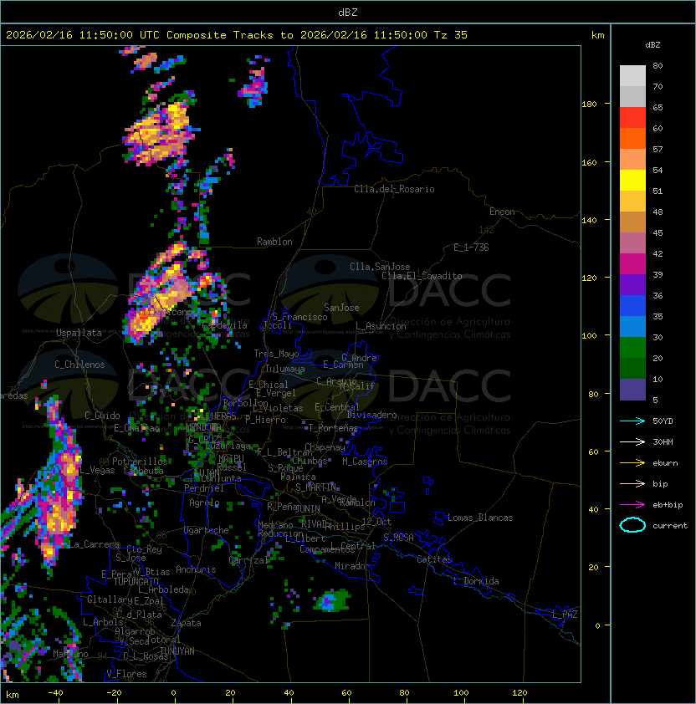696x704 pixels.
Task: Click the 'TUNUYAN' map label
Action: pyautogui.click(x=177, y=651)
